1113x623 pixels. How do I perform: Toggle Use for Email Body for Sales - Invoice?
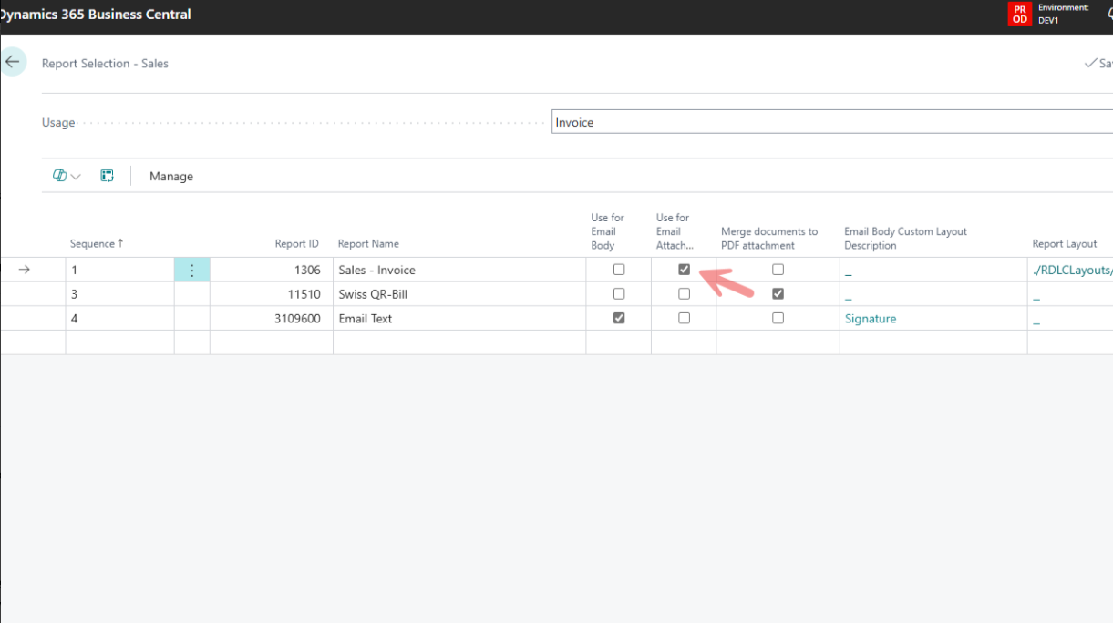619,270
